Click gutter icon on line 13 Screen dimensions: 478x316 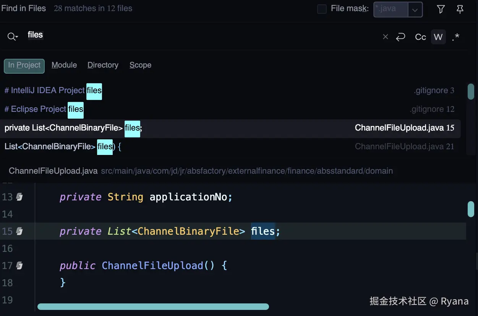(19, 197)
